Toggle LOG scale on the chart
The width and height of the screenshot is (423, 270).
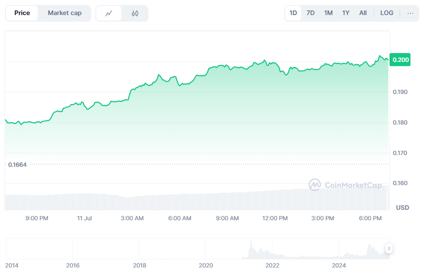coord(387,13)
